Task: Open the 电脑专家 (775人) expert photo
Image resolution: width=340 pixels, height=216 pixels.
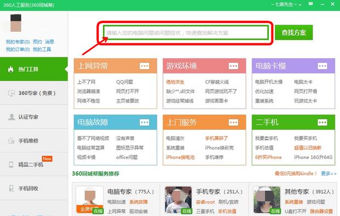Action: (x=90, y=200)
